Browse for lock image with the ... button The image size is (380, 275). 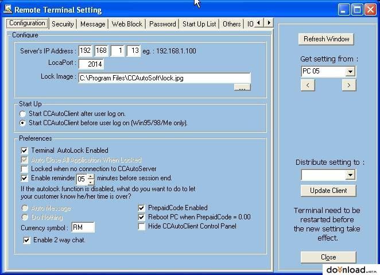(242, 87)
